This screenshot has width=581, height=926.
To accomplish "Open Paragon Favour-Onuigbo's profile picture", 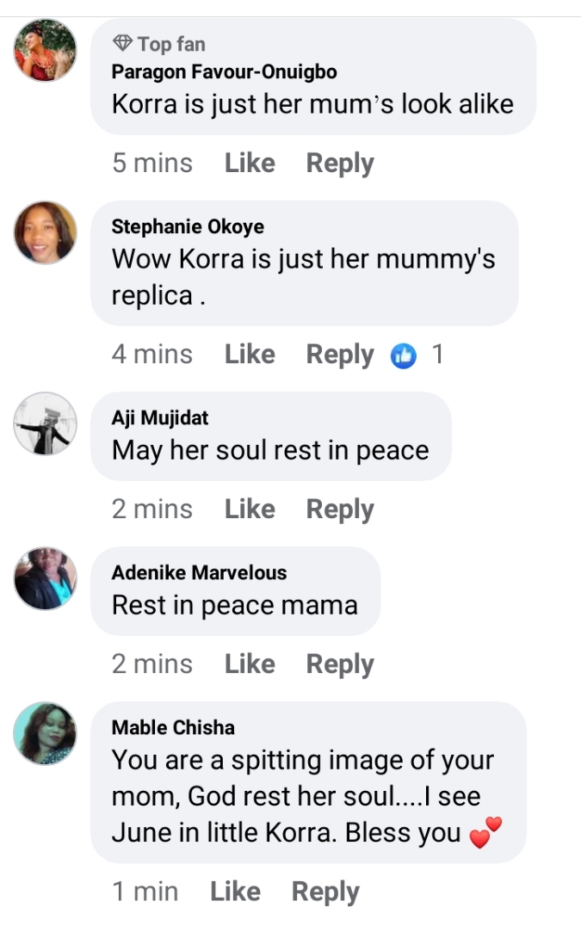I will tap(46, 50).
